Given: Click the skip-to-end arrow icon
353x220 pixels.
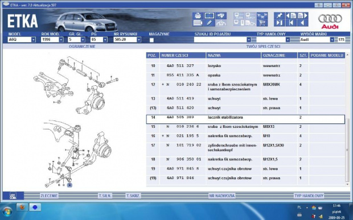Looking at the screenshot, I should tap(280, 23).
